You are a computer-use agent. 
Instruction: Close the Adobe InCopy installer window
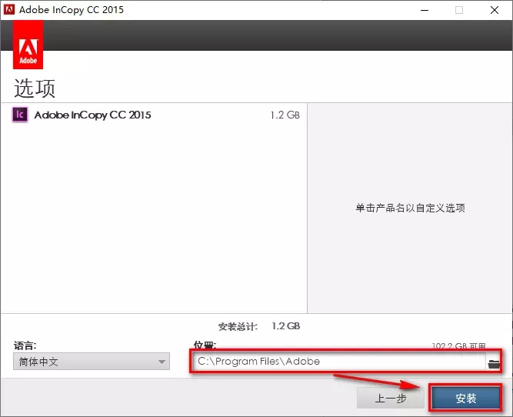pos(495,10)
